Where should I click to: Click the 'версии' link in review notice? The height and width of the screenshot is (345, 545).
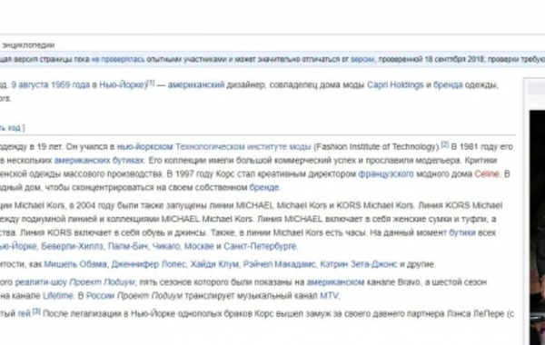(362, 59)
